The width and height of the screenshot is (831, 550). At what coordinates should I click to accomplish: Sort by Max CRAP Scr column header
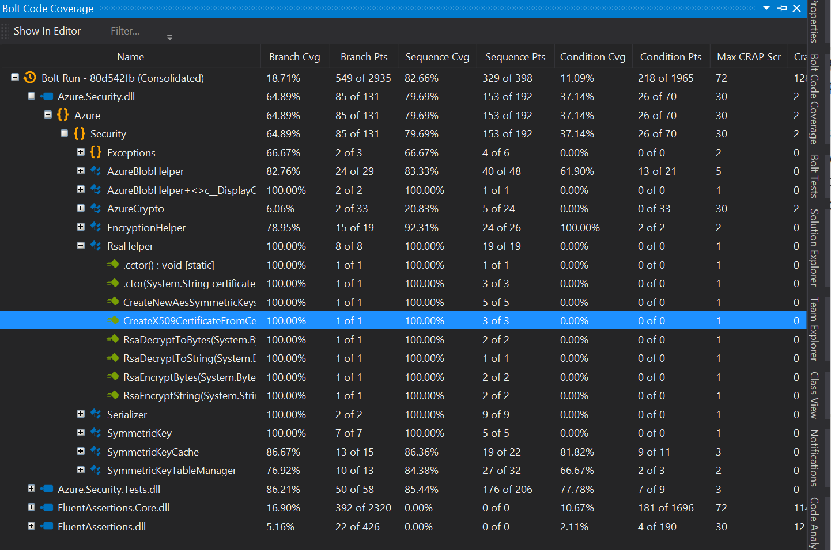[x=749, y=56]
